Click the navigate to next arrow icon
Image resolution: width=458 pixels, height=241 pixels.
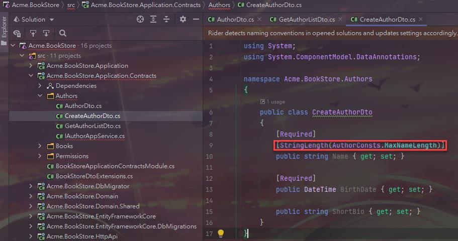(46, 34)
